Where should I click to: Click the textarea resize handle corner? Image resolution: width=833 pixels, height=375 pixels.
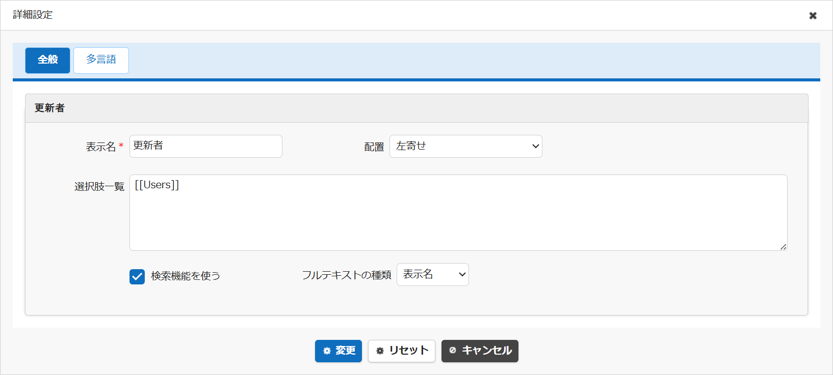pyautogui.click(x=783, y=247)
